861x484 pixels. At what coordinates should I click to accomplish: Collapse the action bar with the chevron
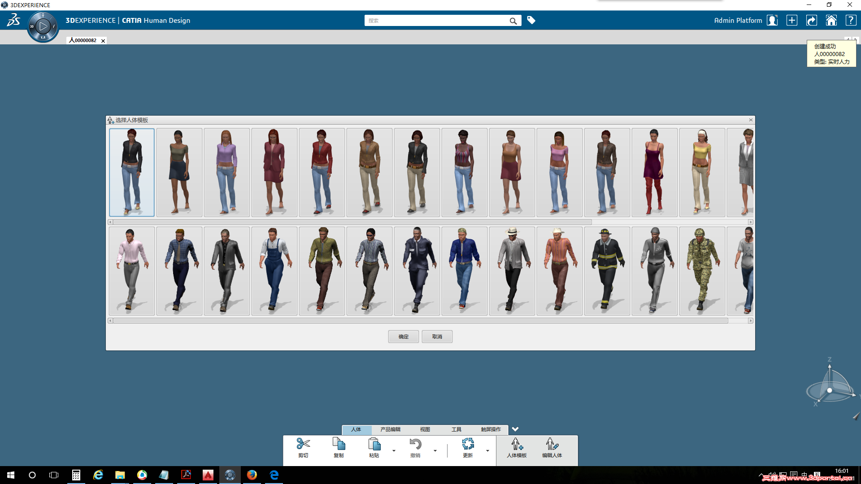click(x=515, y=429)
